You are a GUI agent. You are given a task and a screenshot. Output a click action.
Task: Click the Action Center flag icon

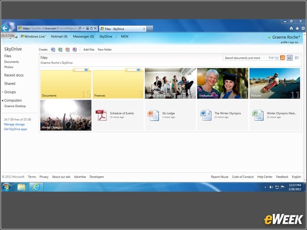coord(283,187)
